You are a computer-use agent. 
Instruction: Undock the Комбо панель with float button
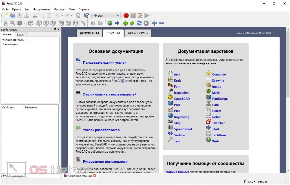pos(55,30)
